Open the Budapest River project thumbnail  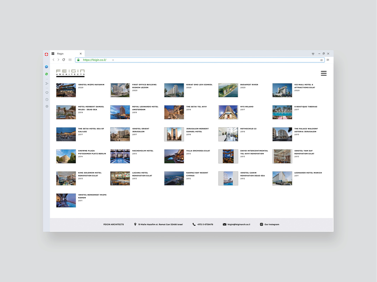coord(228,90)
